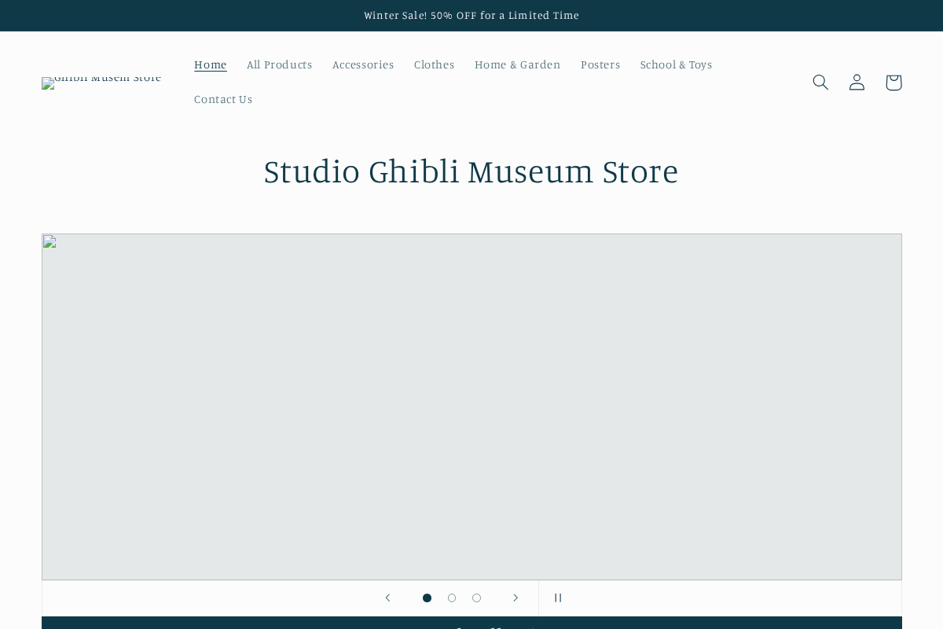The width and height of the screenshot is (943, 629).
Task: Go to the Contact Us page
Action: point(223,99)
